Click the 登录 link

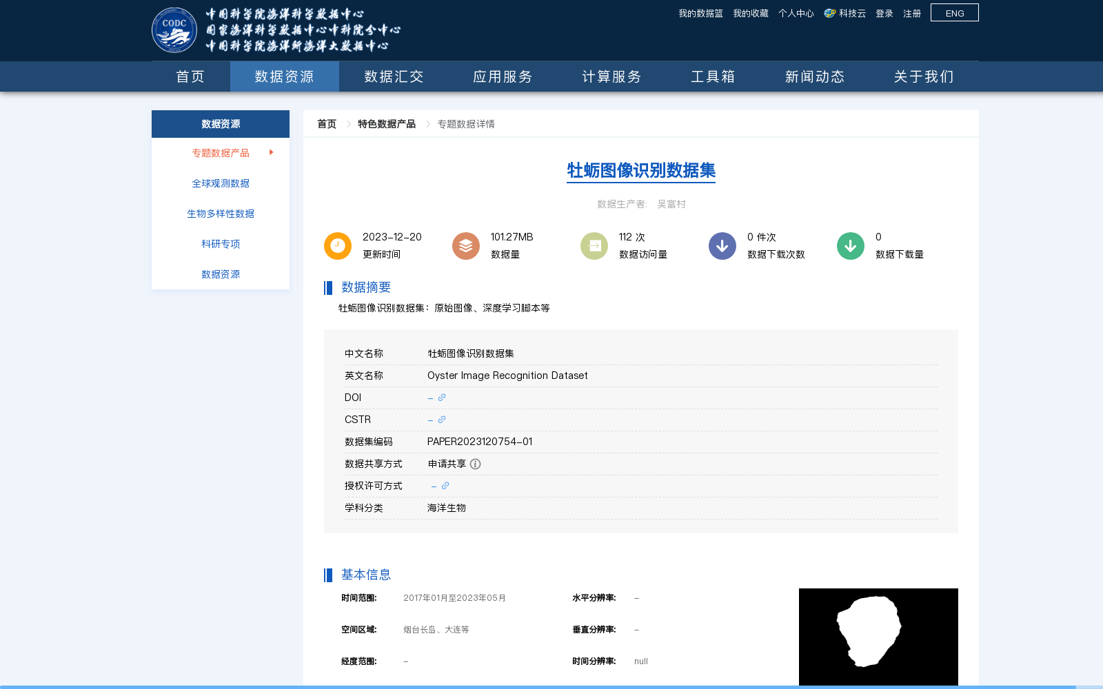[x=884, y=14]
